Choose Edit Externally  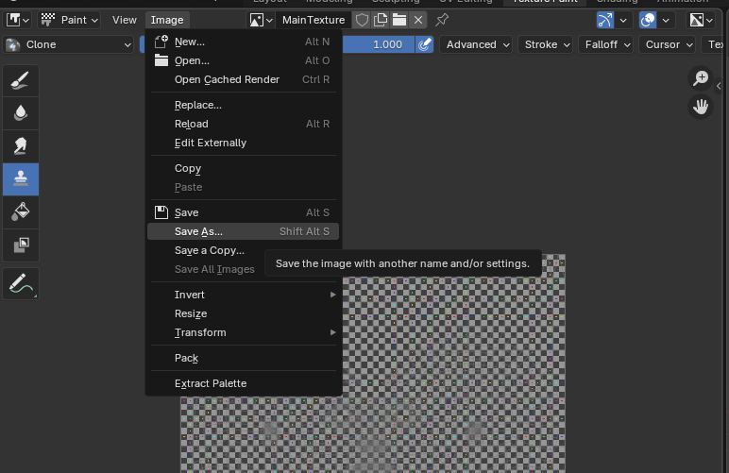243,143
